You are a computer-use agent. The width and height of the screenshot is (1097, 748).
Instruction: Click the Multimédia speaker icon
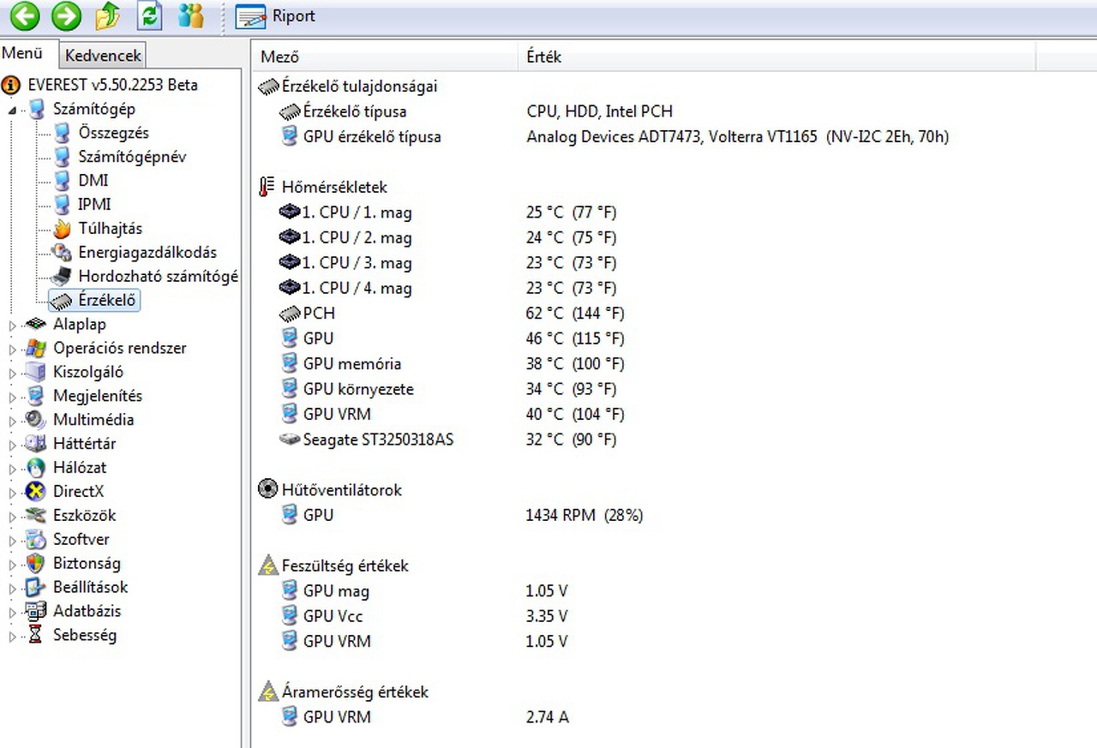click(36, 420)
